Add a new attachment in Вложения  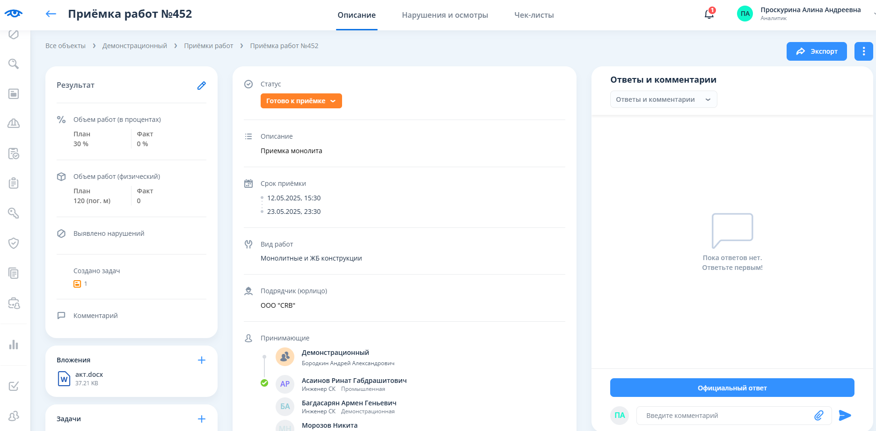[201, 360]
